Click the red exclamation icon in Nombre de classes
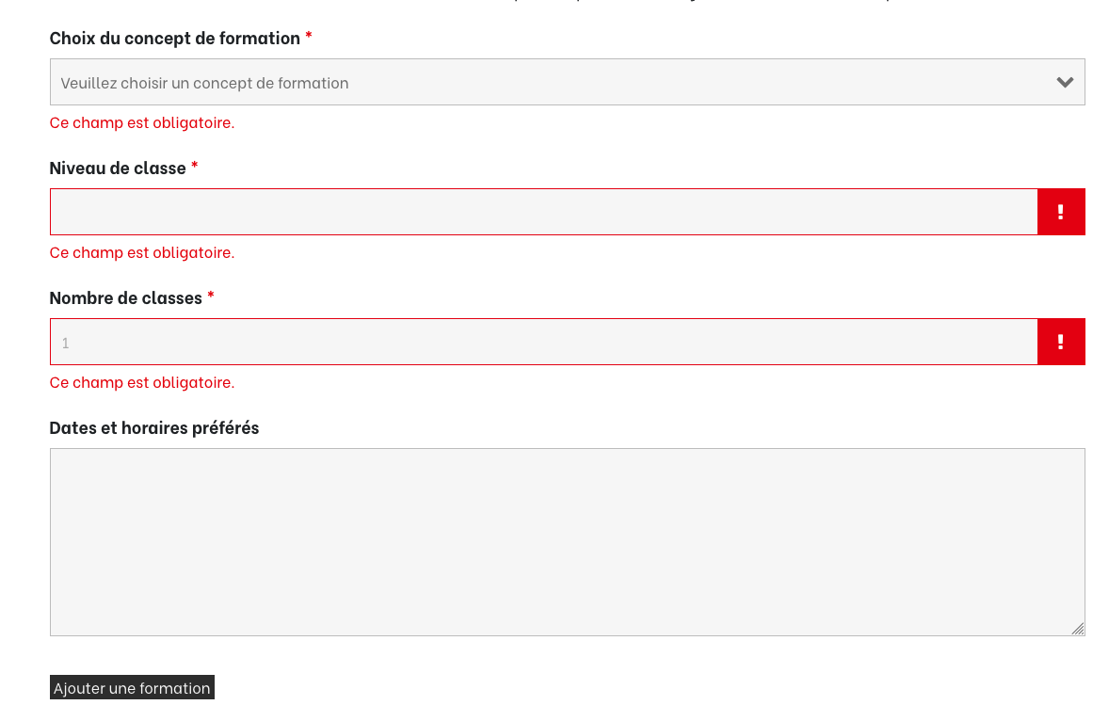The width and height of the screenshot is (1109, 705). tap(1060, 342)
